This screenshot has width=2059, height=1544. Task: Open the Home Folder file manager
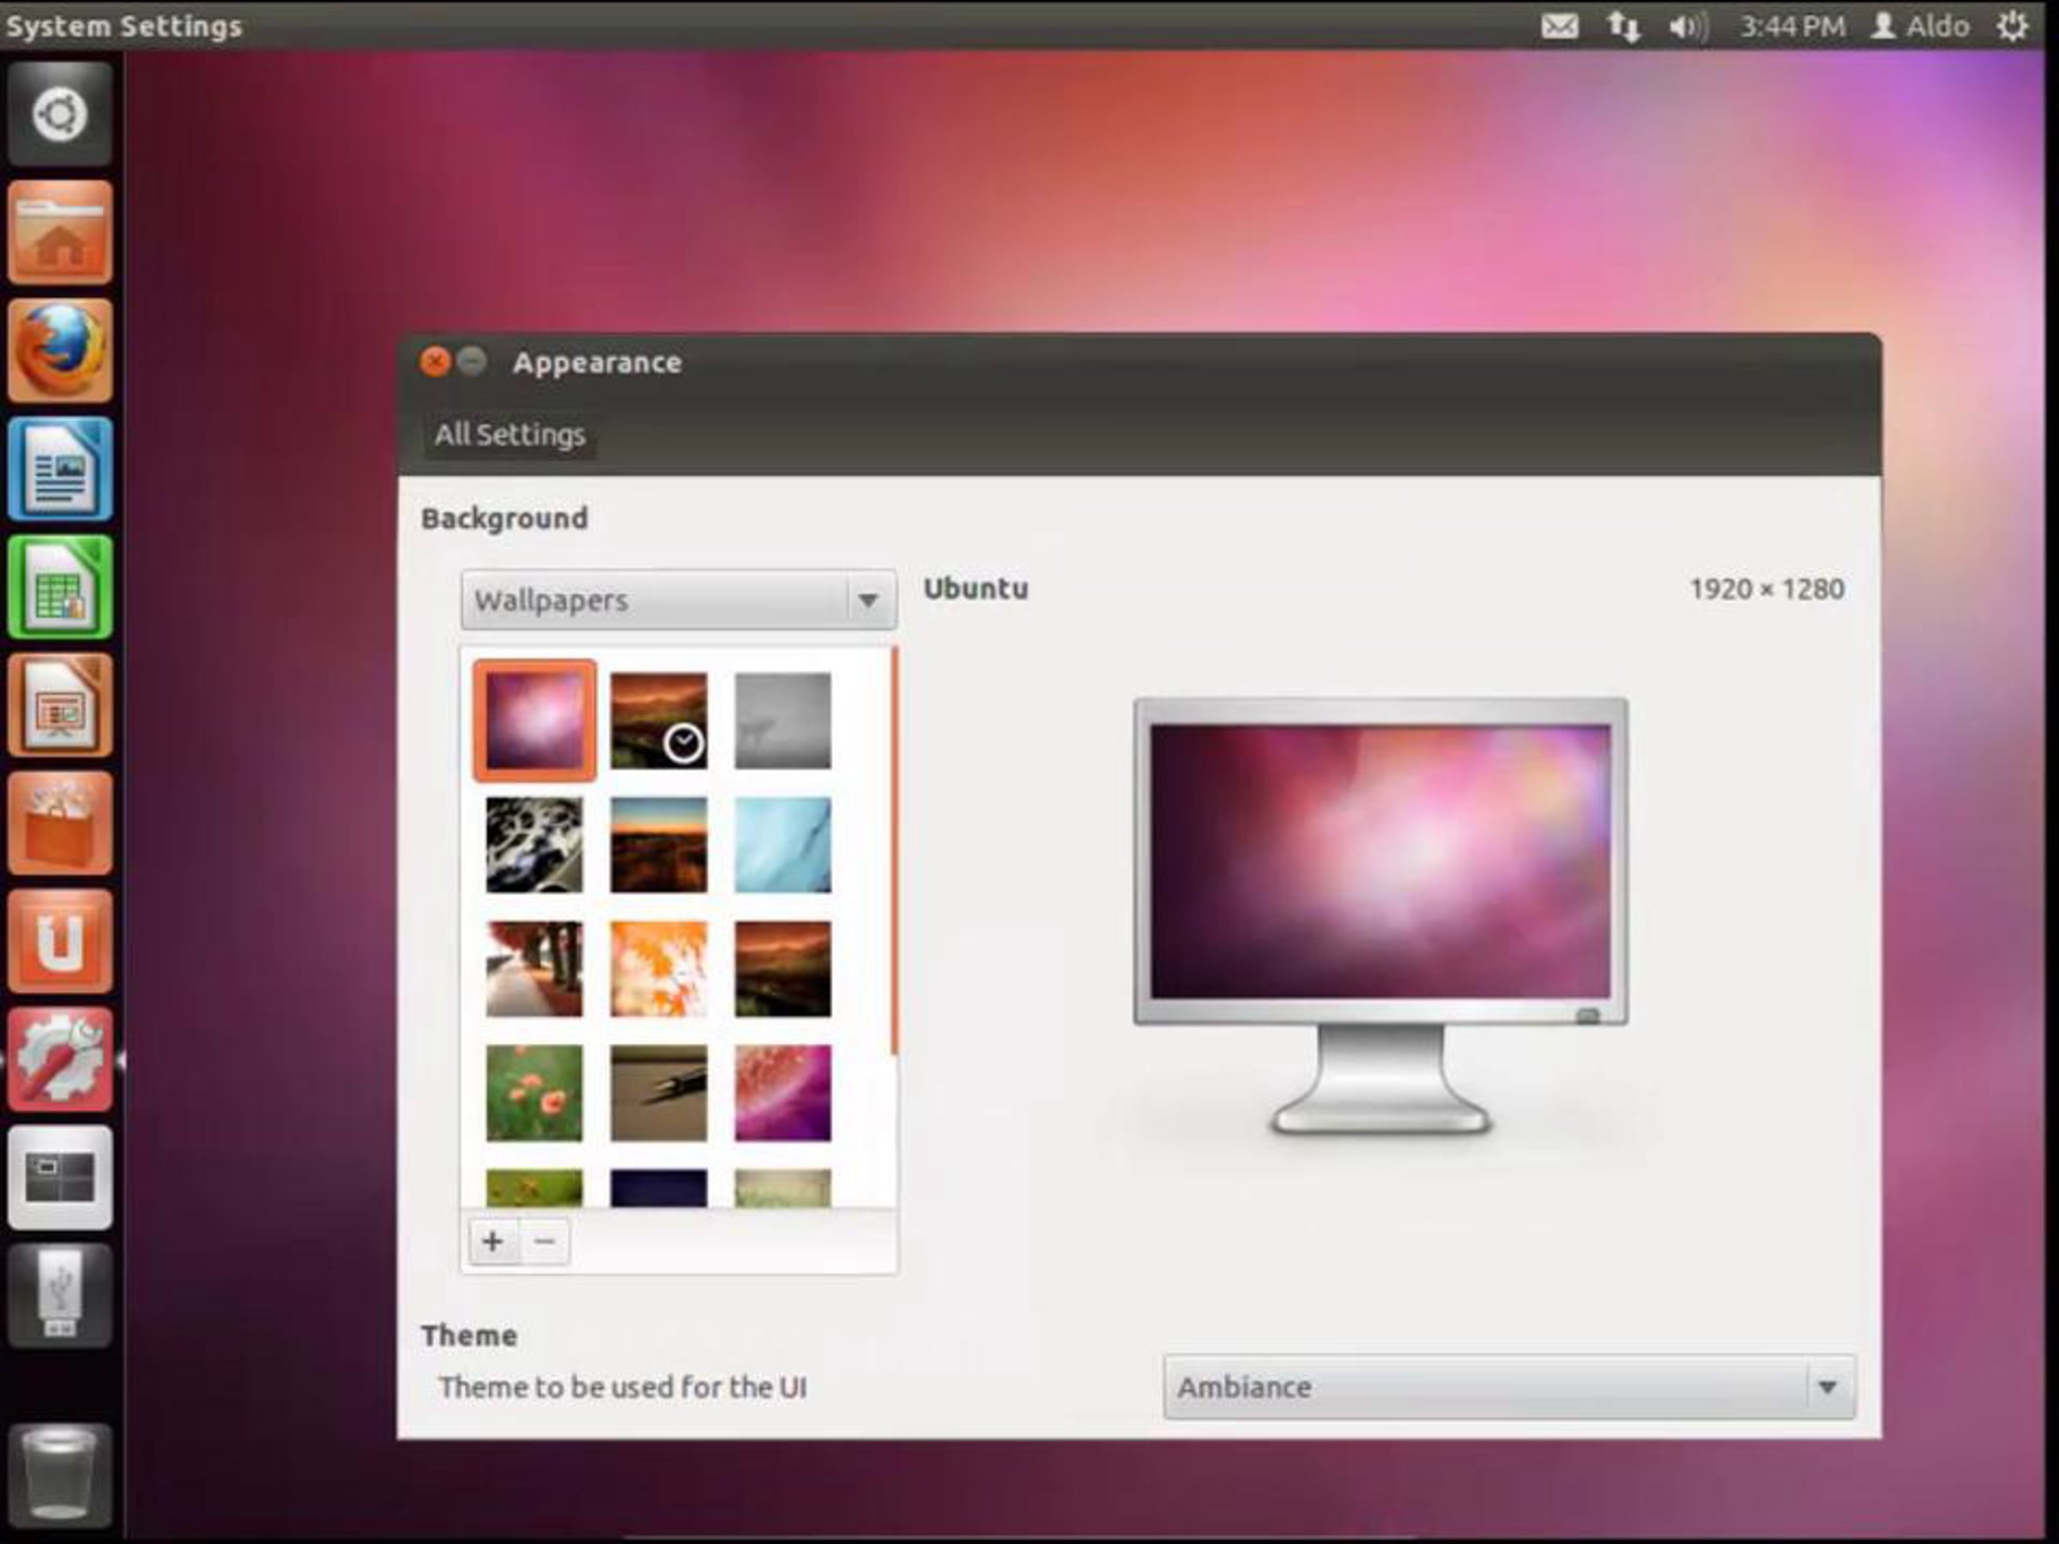[x=59, y=232]
